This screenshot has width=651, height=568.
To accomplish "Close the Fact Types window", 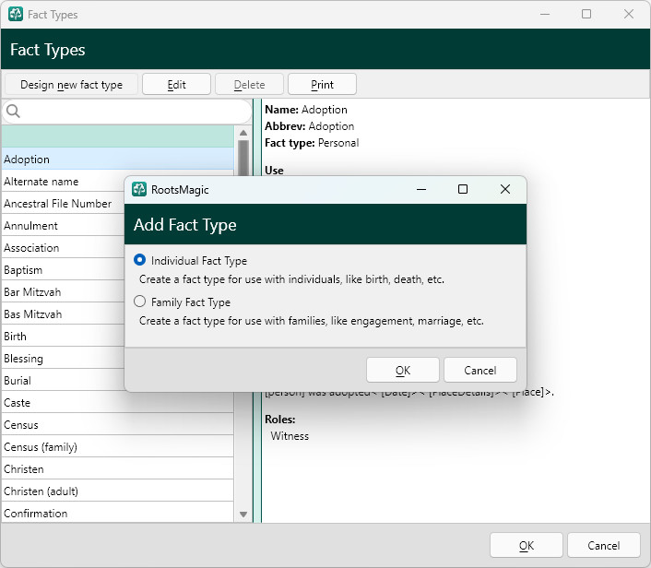I will (x=629, y=14).
